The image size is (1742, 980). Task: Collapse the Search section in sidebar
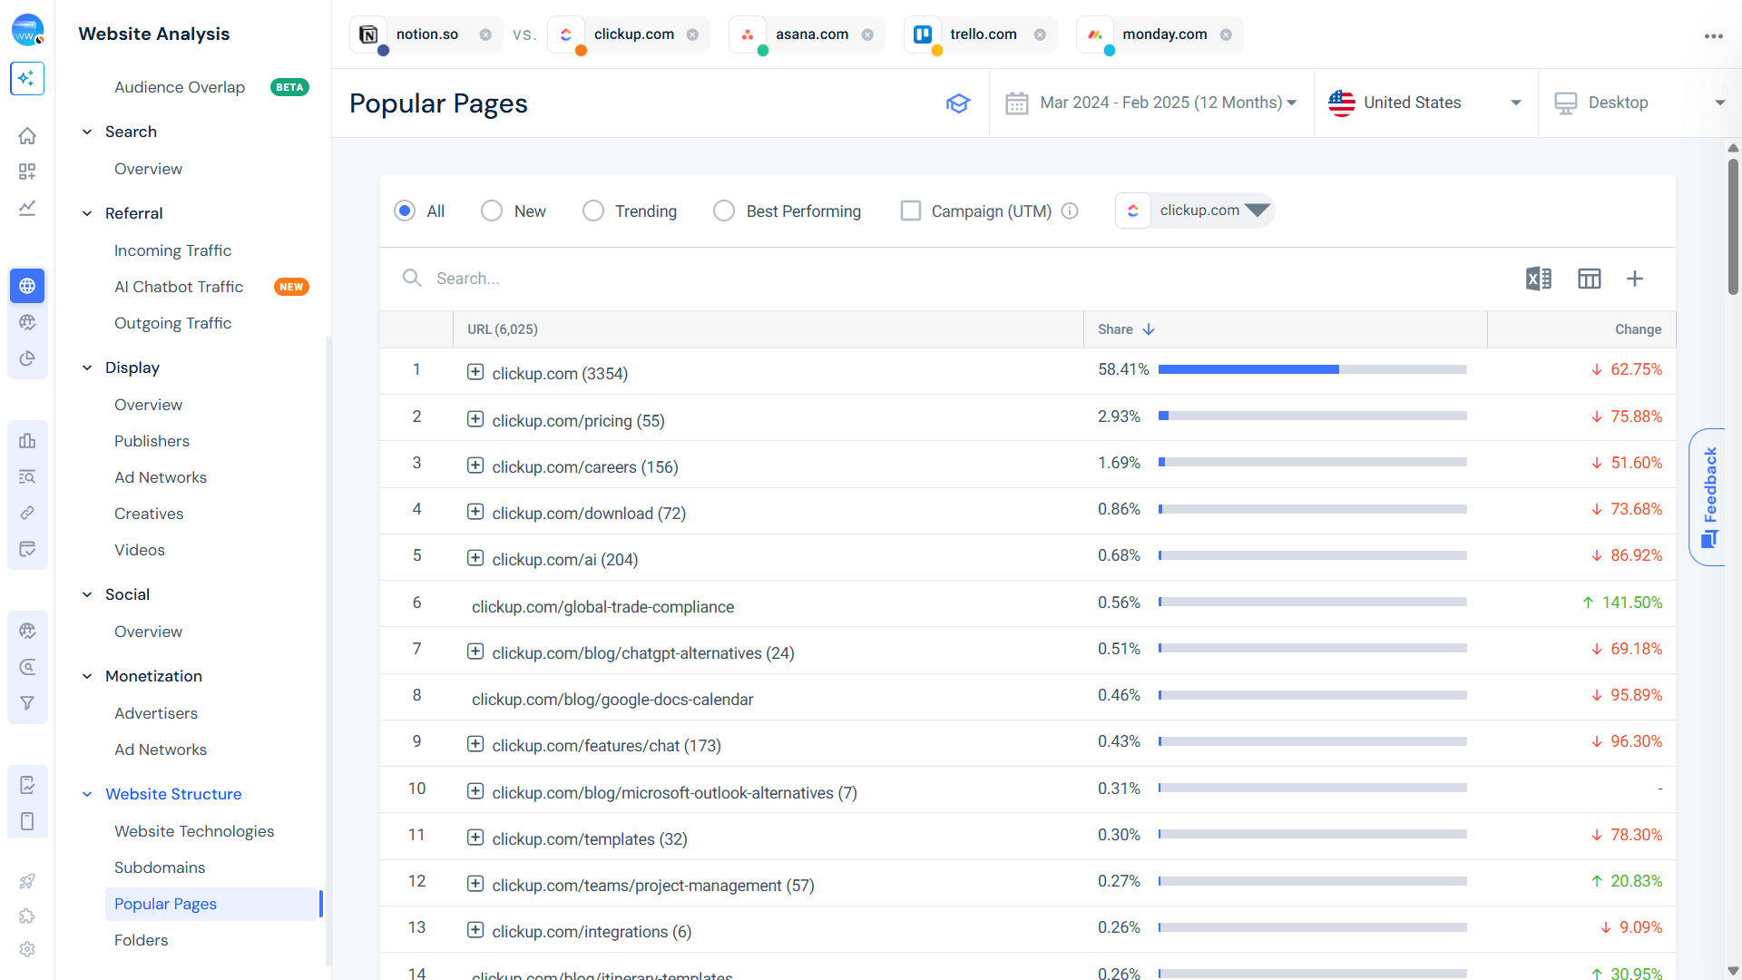click(x=87, y=132)
